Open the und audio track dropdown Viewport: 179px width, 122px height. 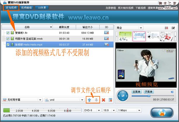[64, 100]
